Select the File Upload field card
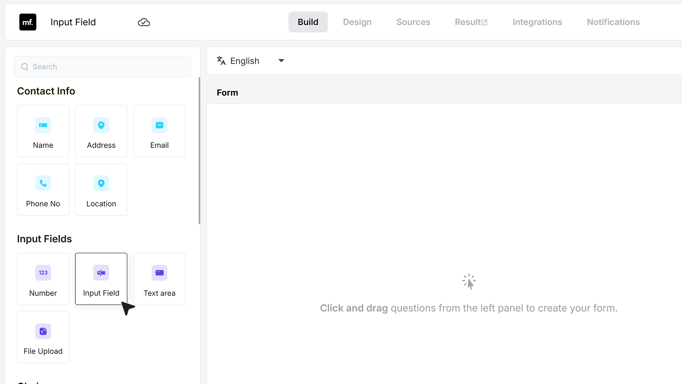The height and width of the screenshot is (384, 682). click(43, 337)
